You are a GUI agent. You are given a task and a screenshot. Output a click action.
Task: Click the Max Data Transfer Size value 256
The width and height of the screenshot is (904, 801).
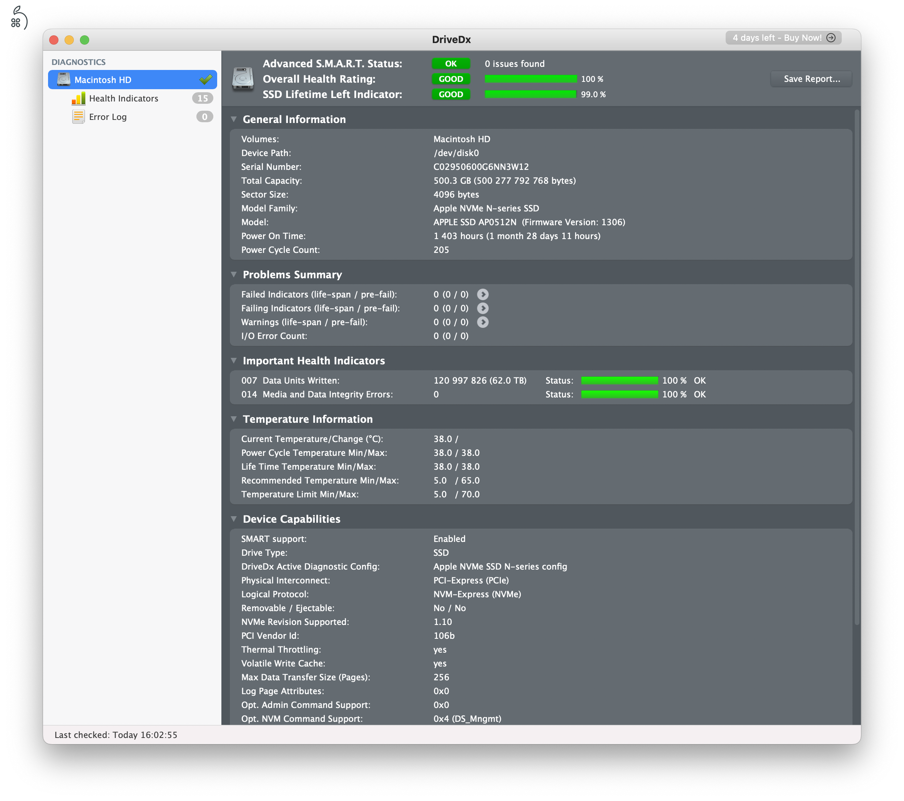pos(441,677)
